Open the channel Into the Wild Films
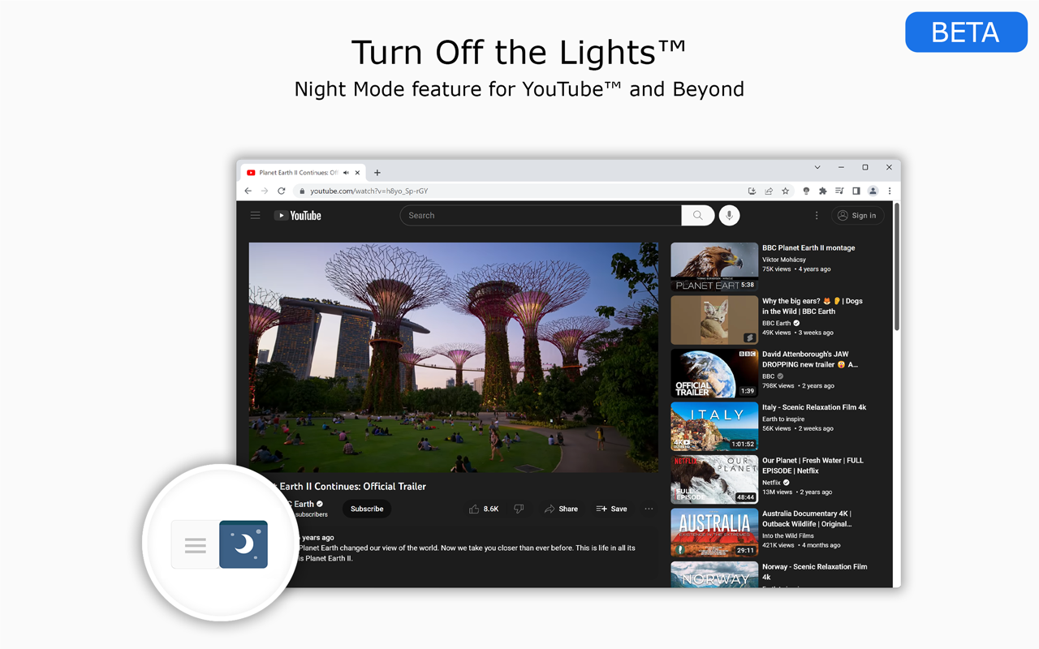The width and height of the screenshot is (1039, 649). pos(788,535)
